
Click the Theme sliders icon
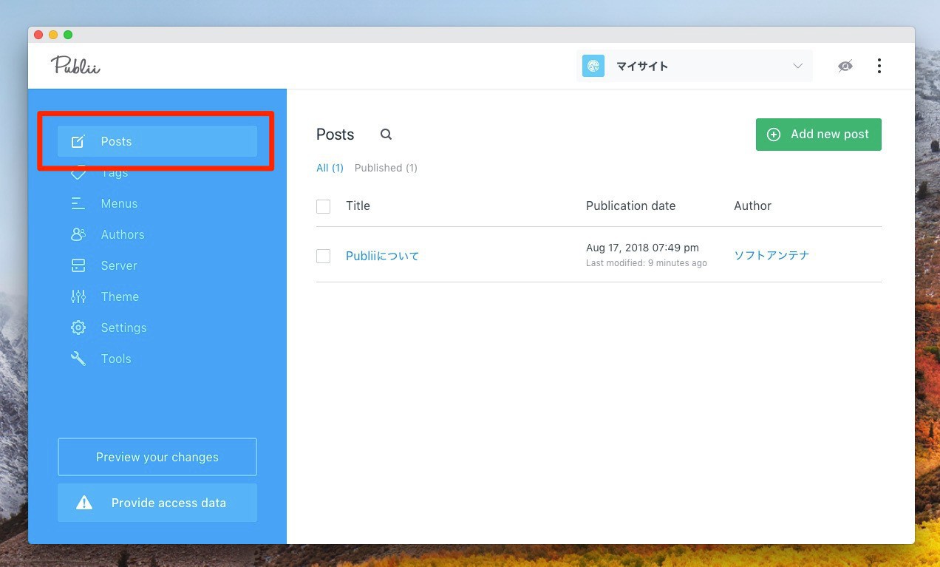pos(78,296)
